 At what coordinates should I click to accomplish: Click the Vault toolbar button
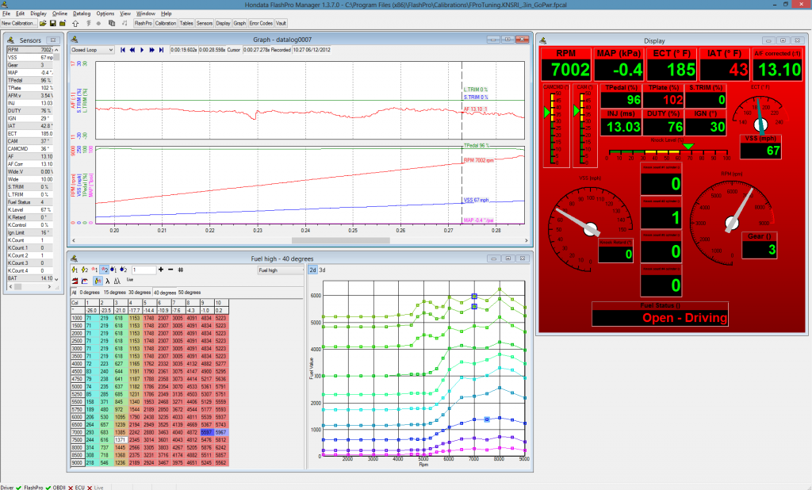click(282, 23)
